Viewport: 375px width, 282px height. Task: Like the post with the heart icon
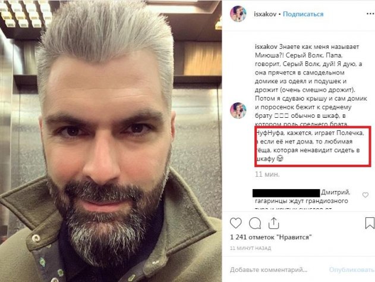click(x=235, y=223)
